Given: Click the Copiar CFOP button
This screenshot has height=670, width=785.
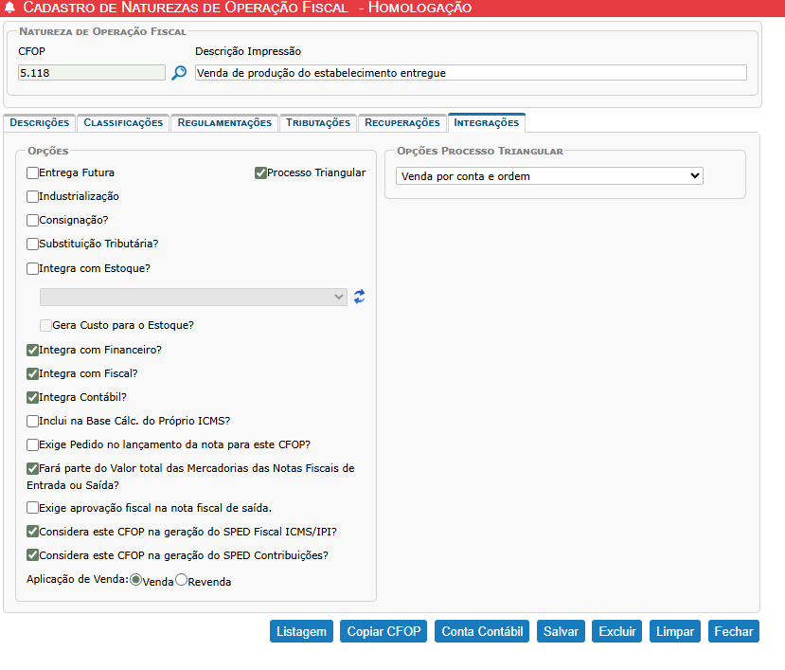Looking at the screenshot, I should (384, 632).
